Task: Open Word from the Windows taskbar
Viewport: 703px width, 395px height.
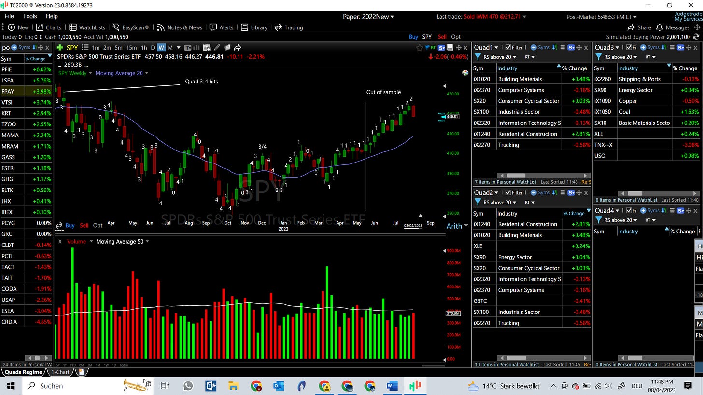Action: coord(392,386)
